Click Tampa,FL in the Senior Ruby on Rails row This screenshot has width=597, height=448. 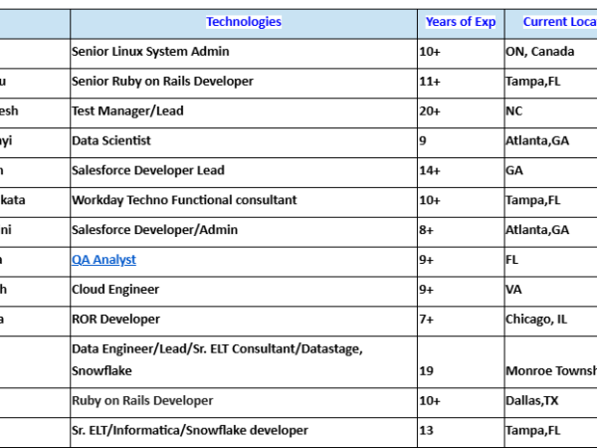[x=551, y=84]
